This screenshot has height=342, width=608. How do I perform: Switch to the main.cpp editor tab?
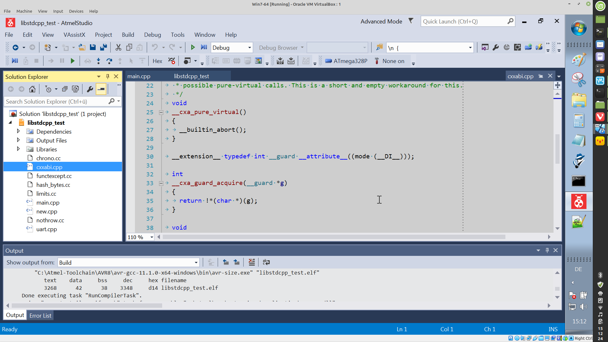pos(139,76)
